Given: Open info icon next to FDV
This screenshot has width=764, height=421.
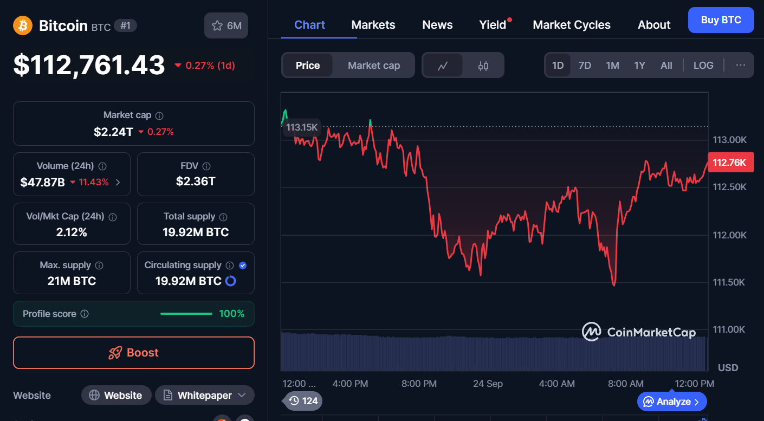Looking at the screenshot, I should [x=206, y=166].
